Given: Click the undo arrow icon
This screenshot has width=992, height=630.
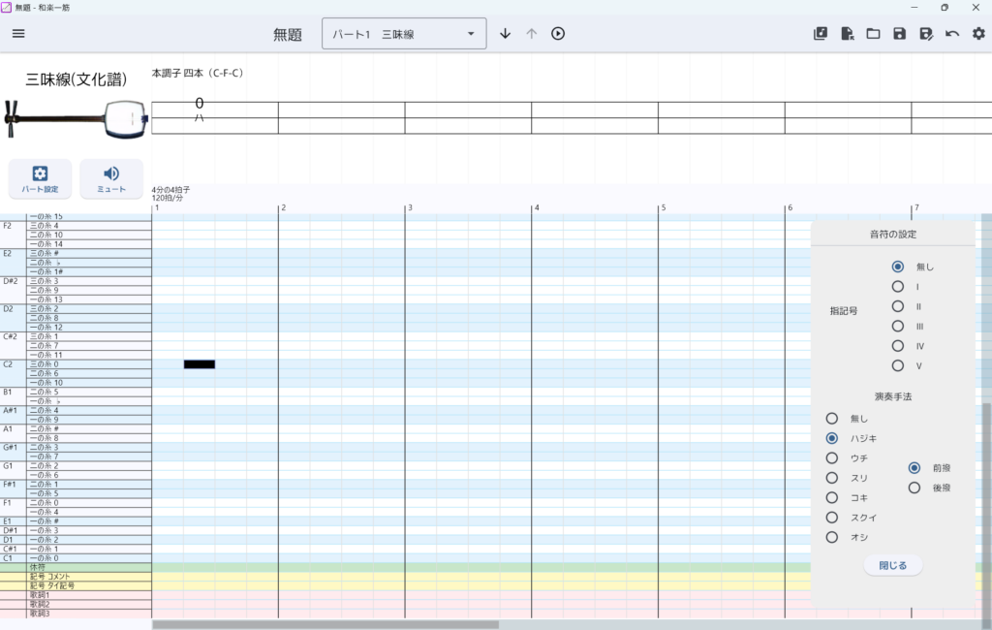Looking at the screenshot, I should pyautogui.click(x=952, y=34).
